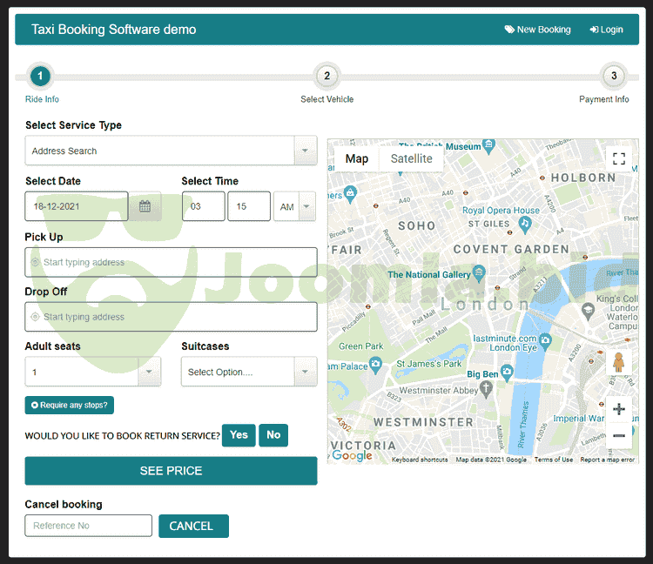This screenshot has width=653, height=564.
Task: Open New Booking in header
Action: click(537, 30)
